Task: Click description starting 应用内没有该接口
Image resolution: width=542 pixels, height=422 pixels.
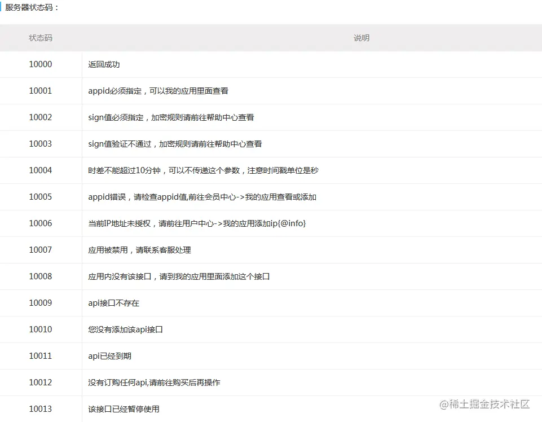Action: (179, 276)
